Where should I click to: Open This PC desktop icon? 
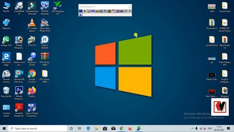click(x=6, y=7)
